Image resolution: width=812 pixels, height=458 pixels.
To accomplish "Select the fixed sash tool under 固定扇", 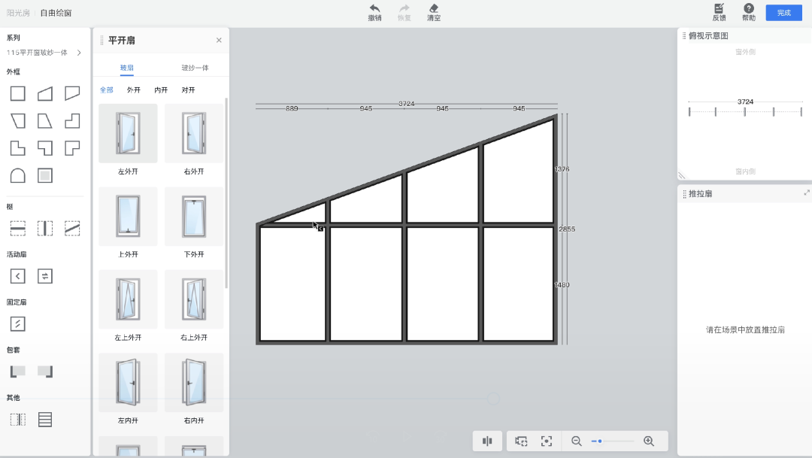I will [x=17, y=324].
